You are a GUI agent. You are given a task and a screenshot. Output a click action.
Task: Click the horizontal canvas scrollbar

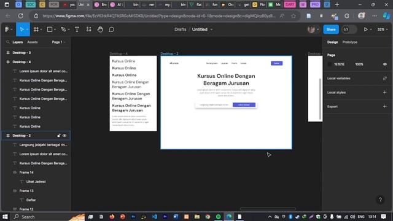point(268,209)
